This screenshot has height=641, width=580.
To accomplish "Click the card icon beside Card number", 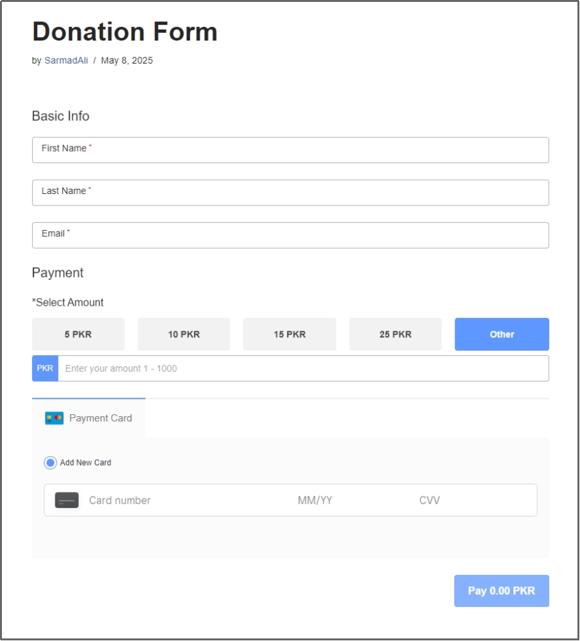I will coord(67,500).
